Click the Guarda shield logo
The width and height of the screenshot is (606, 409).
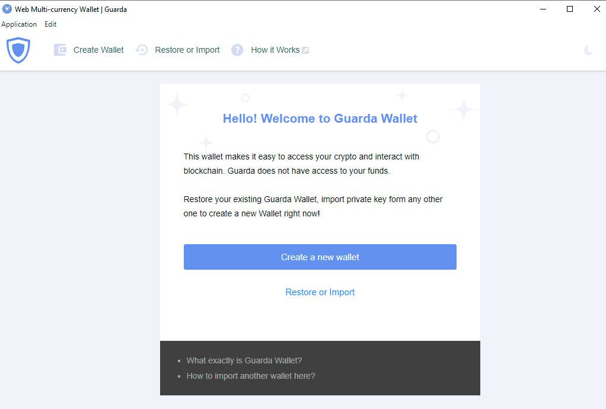pos(18,50)
